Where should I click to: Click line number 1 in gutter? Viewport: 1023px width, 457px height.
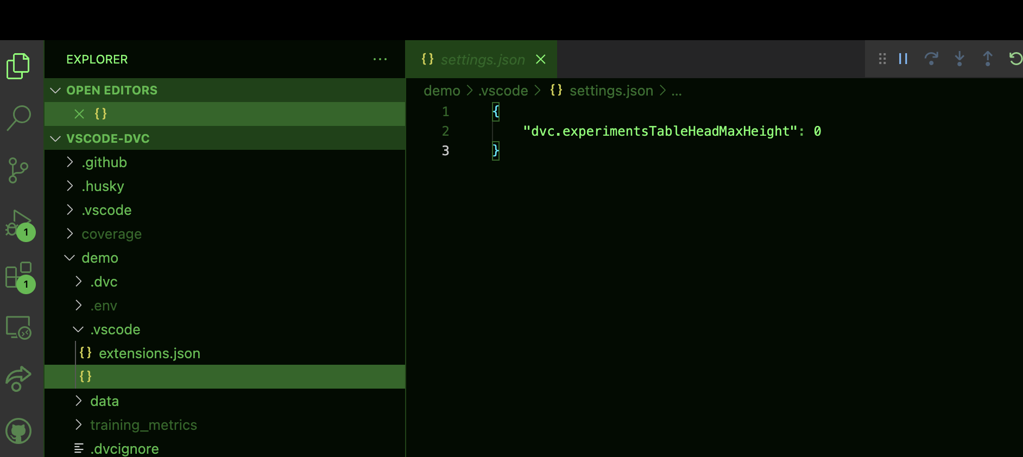point(445,112)
